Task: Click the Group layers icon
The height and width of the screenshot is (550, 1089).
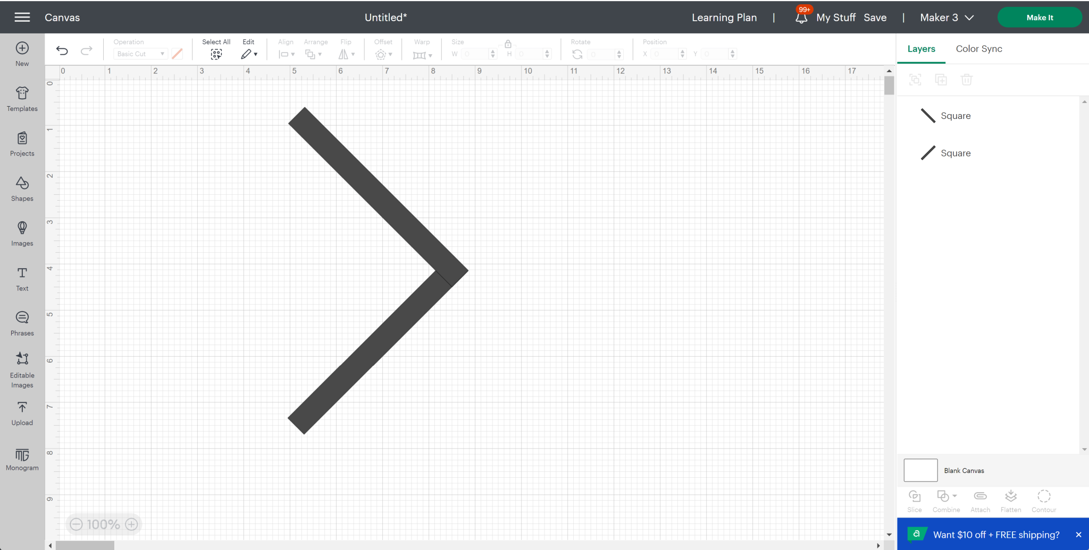Action: tap(915, 80)
